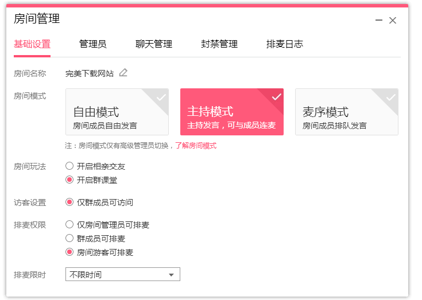Open the 排麦限时 time limit dropdown
422x300 pixels.
(123, 275)
